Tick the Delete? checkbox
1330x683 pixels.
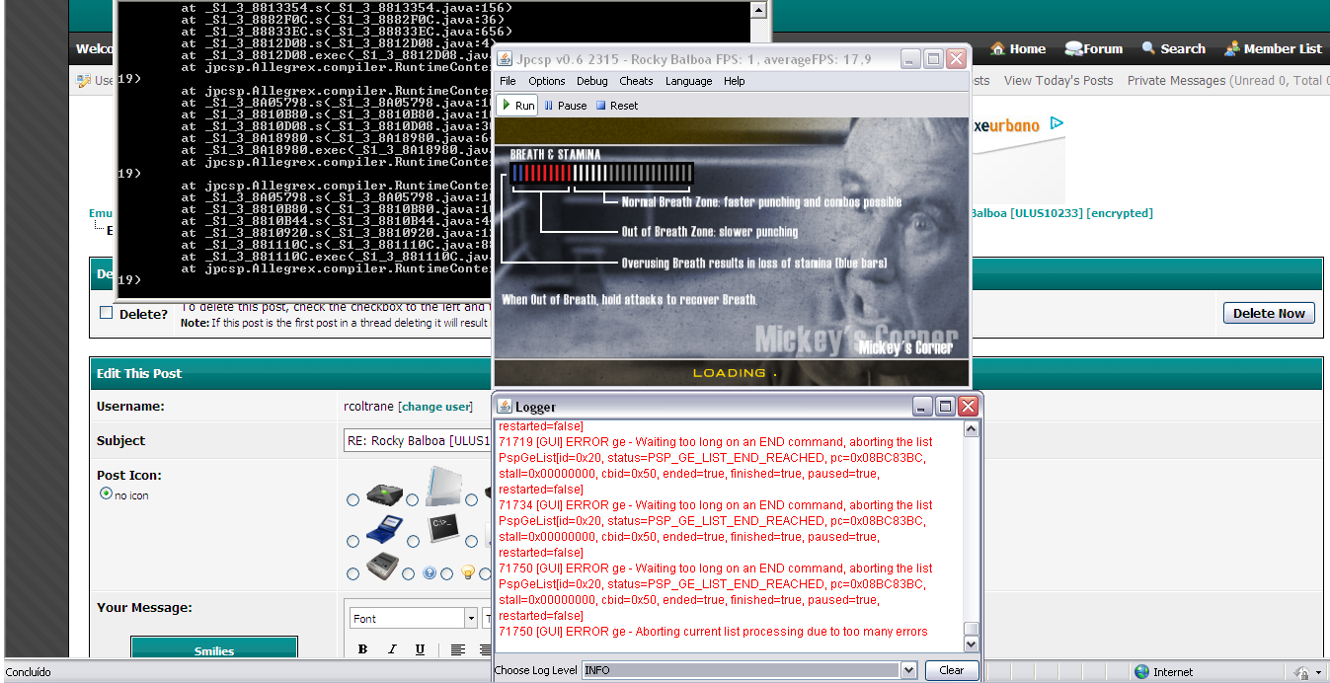107,314
